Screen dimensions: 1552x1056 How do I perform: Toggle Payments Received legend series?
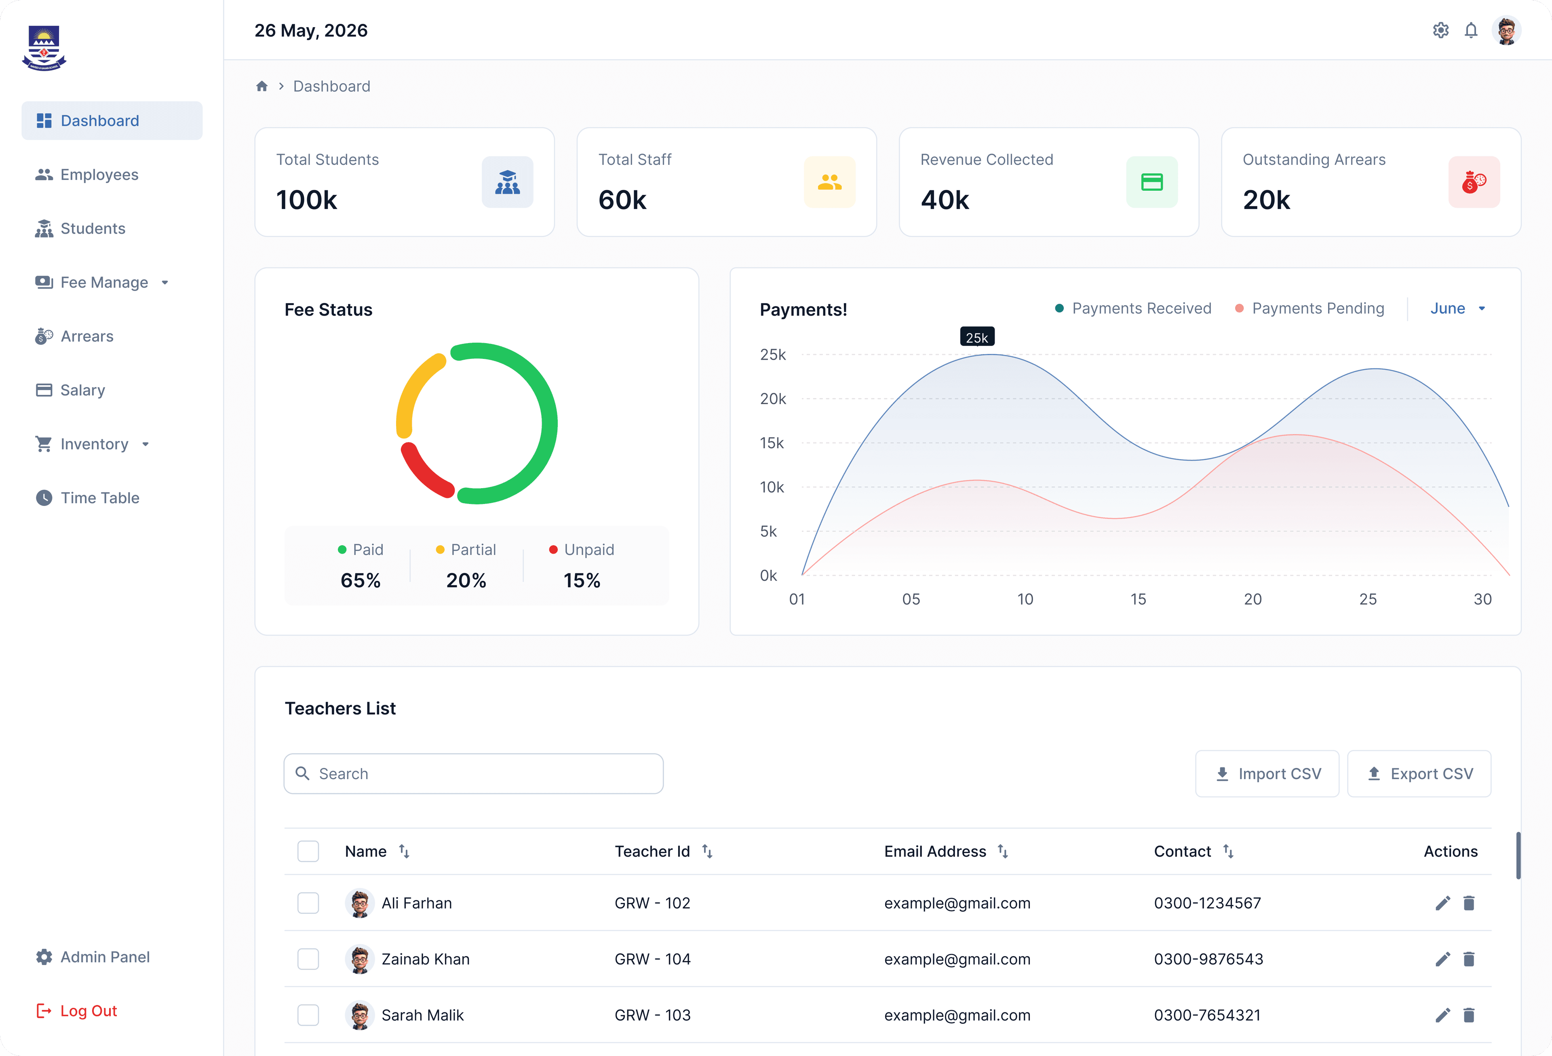tap(1133, 309)
